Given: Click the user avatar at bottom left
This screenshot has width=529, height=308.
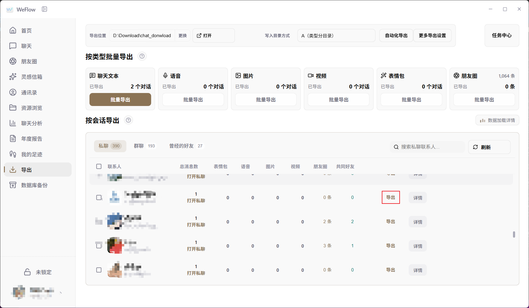Looking at the screenshot, I should [x=19, y=292].
